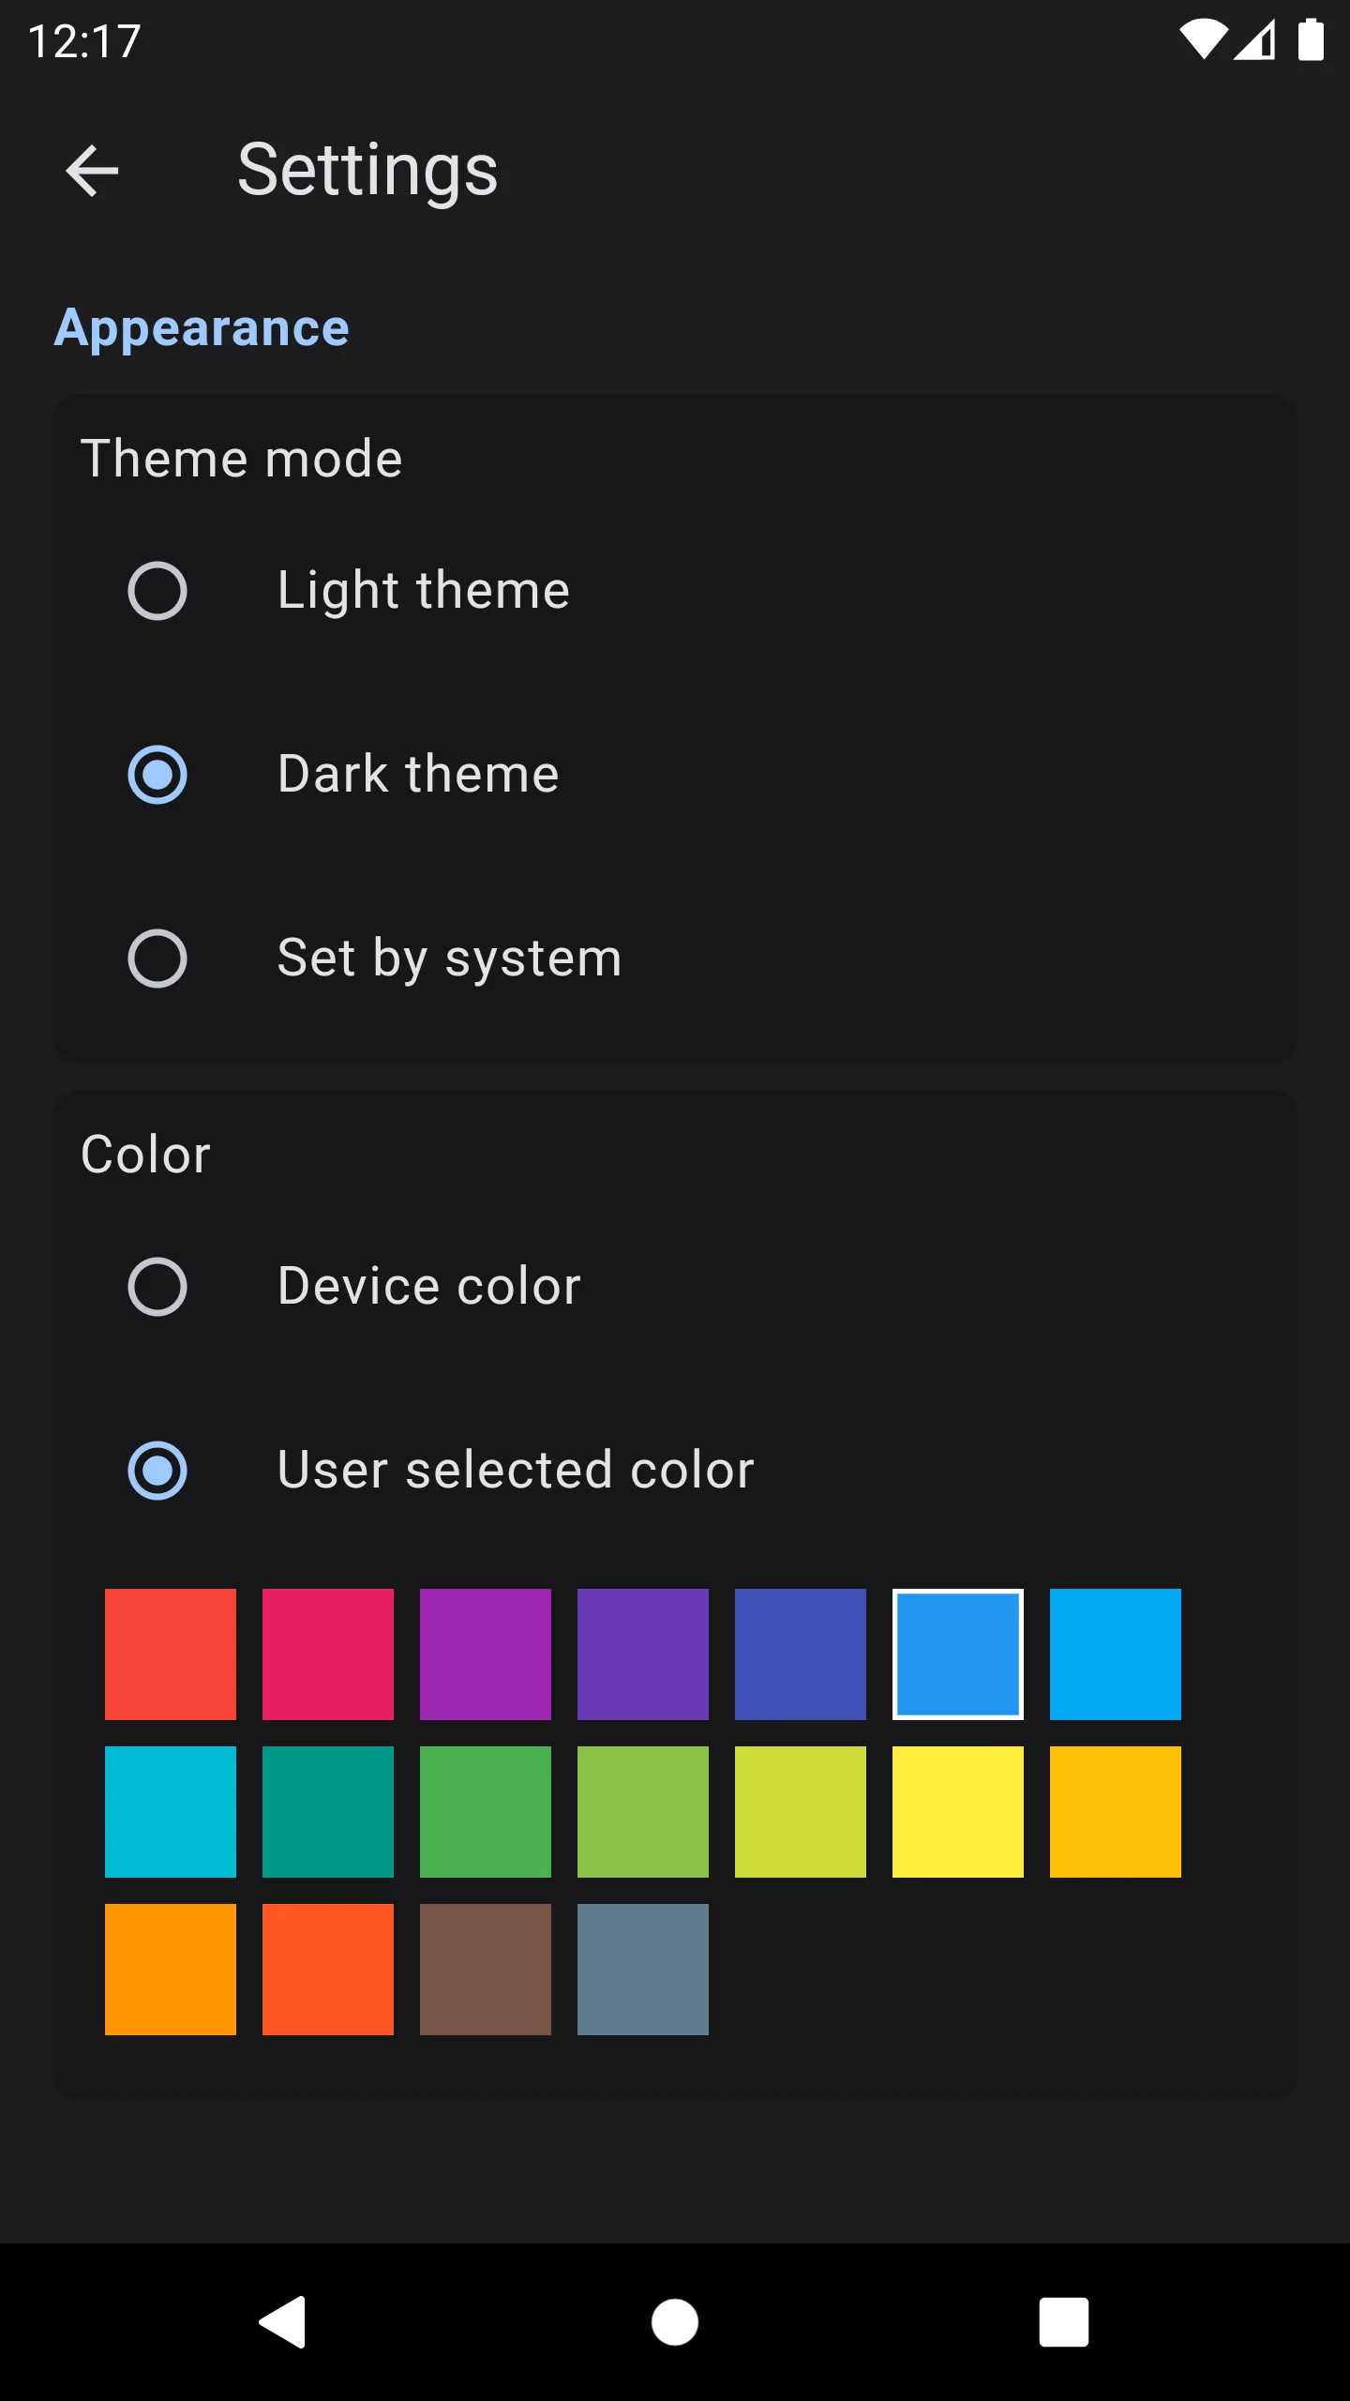Select the purple color swatch

pyautogui.click(x=486, y=1654)
